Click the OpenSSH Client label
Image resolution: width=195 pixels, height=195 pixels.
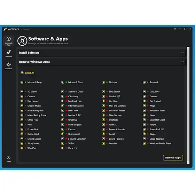coord(157,120)
